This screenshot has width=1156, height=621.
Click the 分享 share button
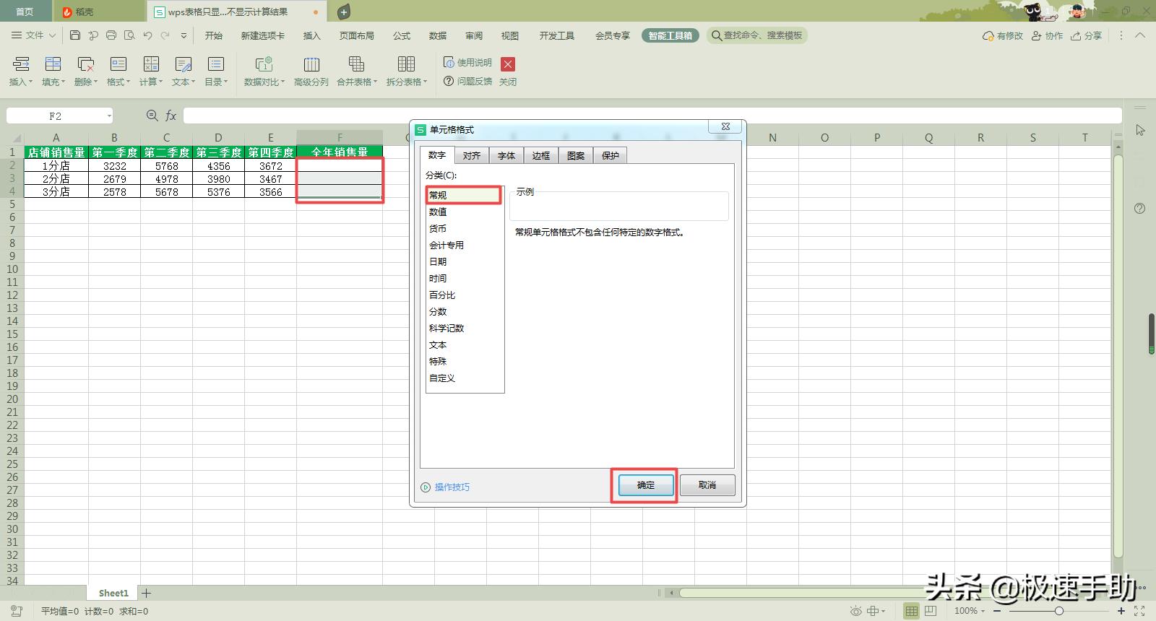[1087, 35]
